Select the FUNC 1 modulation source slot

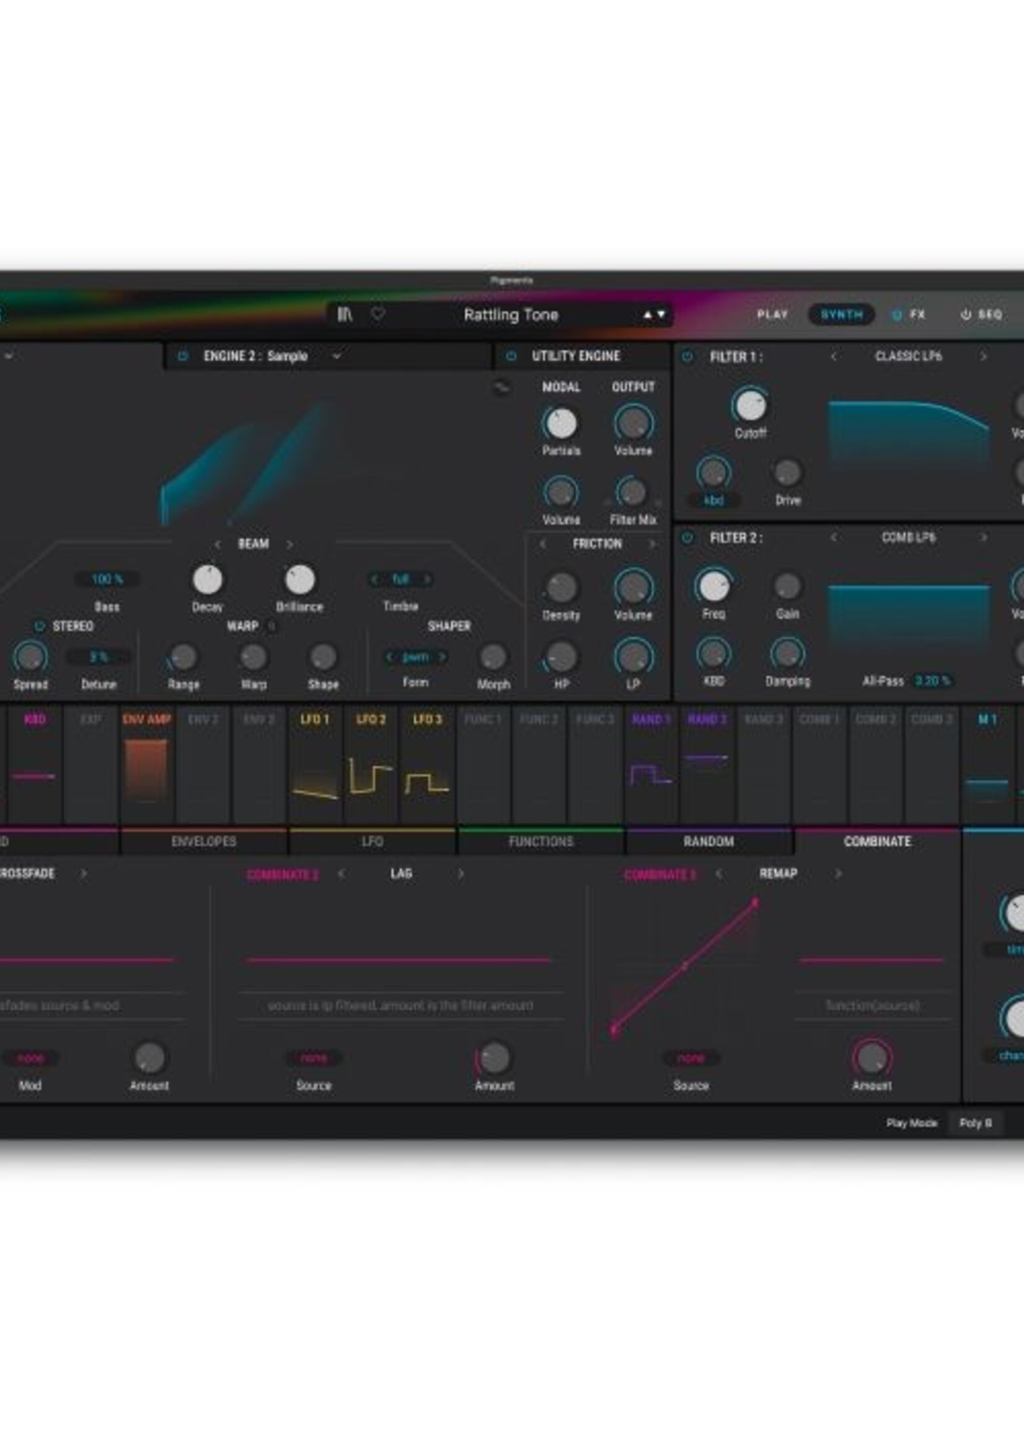tap(483, 764)
